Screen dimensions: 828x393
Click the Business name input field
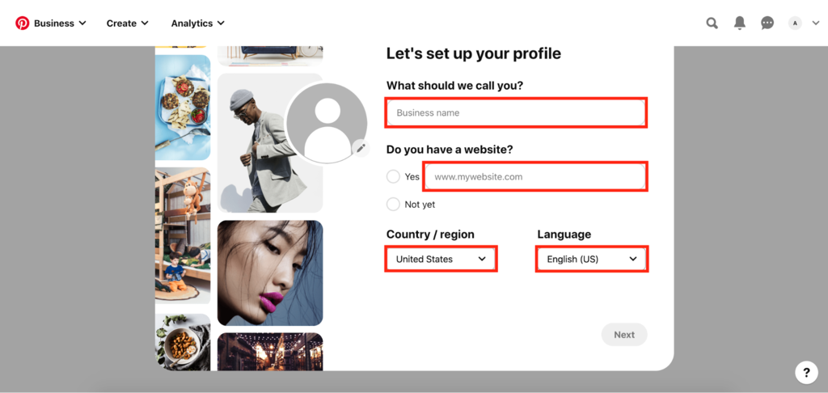[516, 112]
